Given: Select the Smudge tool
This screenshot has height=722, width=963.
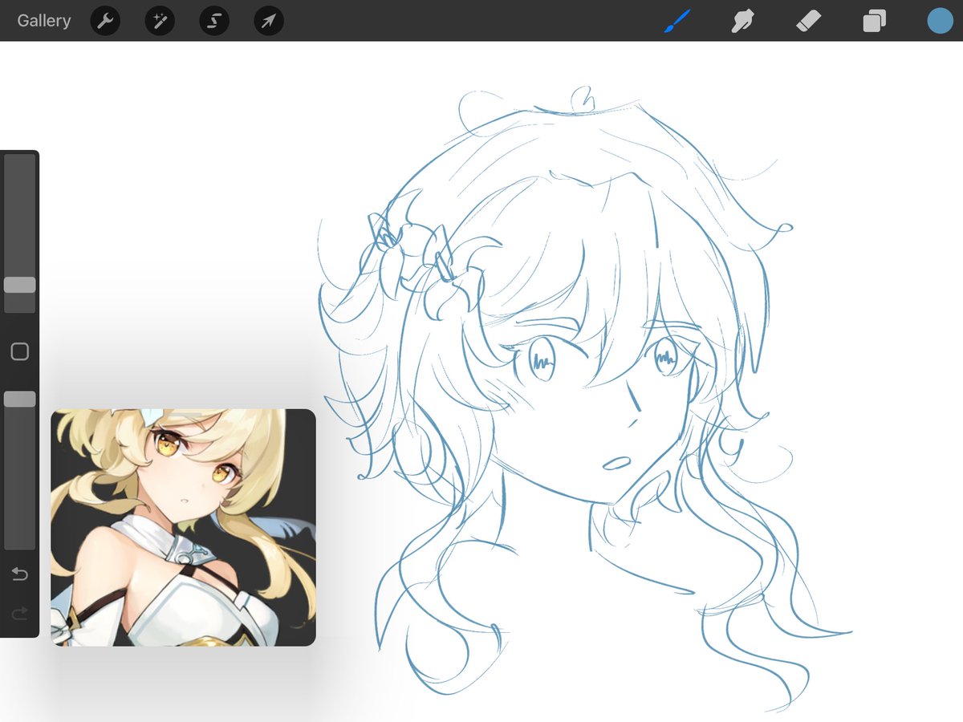Looking at the screenshot, I should click(x=741, y=21).
